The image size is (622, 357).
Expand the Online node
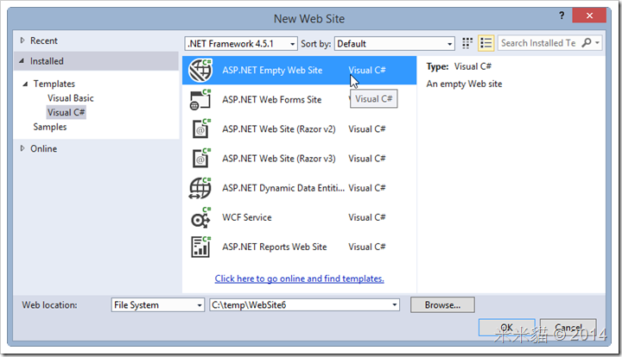point(22,148)
